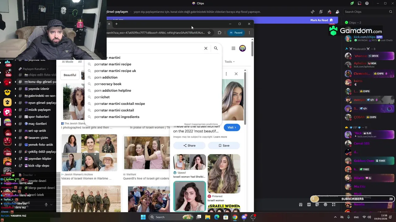
Task: Save the previewed image
Action: [224, 146]
